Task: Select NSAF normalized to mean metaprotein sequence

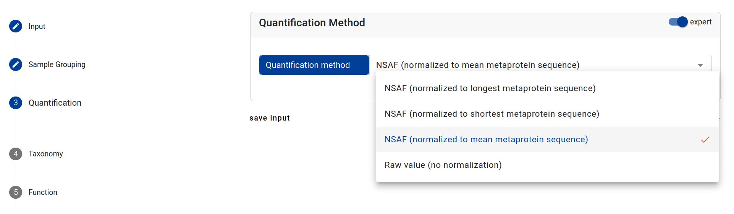Action: pyautogui.click(x=486, y=140)
